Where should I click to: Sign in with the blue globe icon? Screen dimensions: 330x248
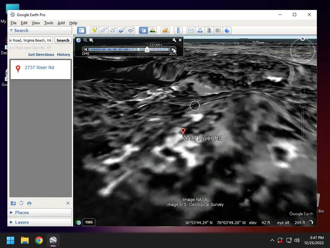coord(227,30)
